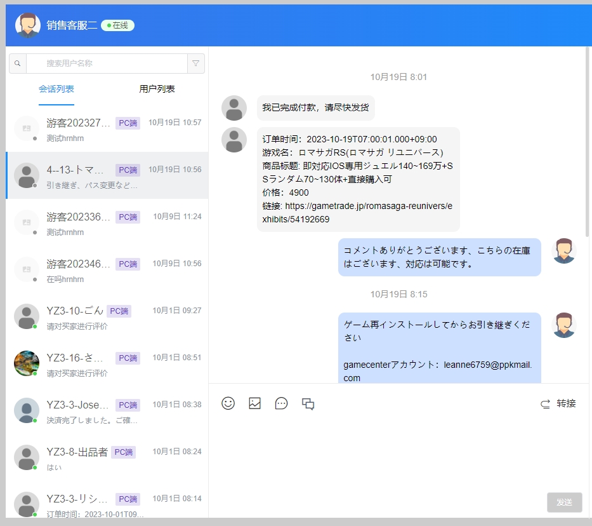Click the 销售客服二 agent name in header
The height and width of the screenshot is (526, 592).
72,25
